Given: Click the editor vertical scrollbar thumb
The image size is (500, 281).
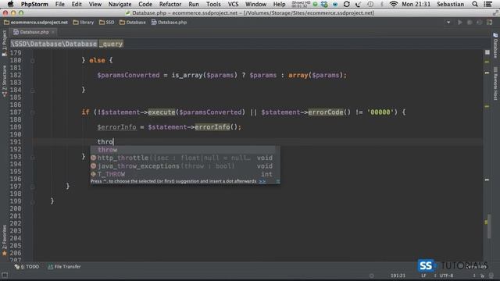Looking at the screenshot, I should (x=489, y=226).
